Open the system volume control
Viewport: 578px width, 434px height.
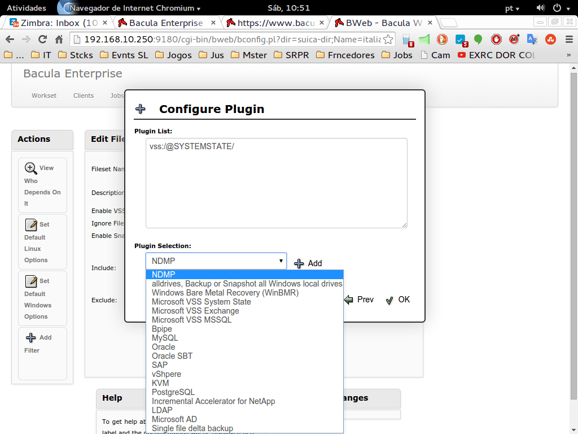[540, 8]
